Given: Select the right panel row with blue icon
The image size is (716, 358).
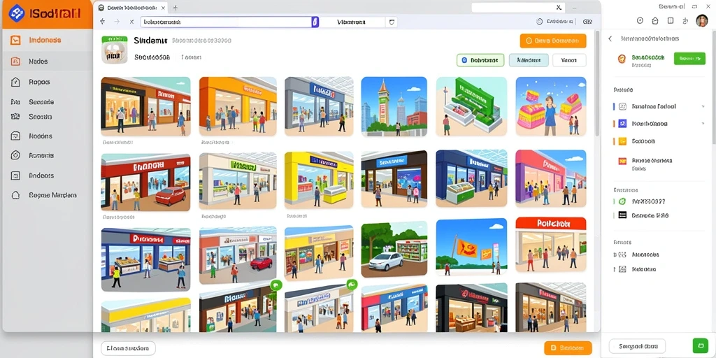Looking at the screenshot, I should tap(659, 124).
